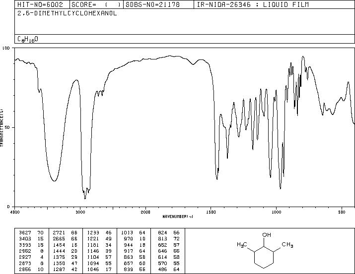Click the 50 label on the transmittance axis

[x=7, y=127]
